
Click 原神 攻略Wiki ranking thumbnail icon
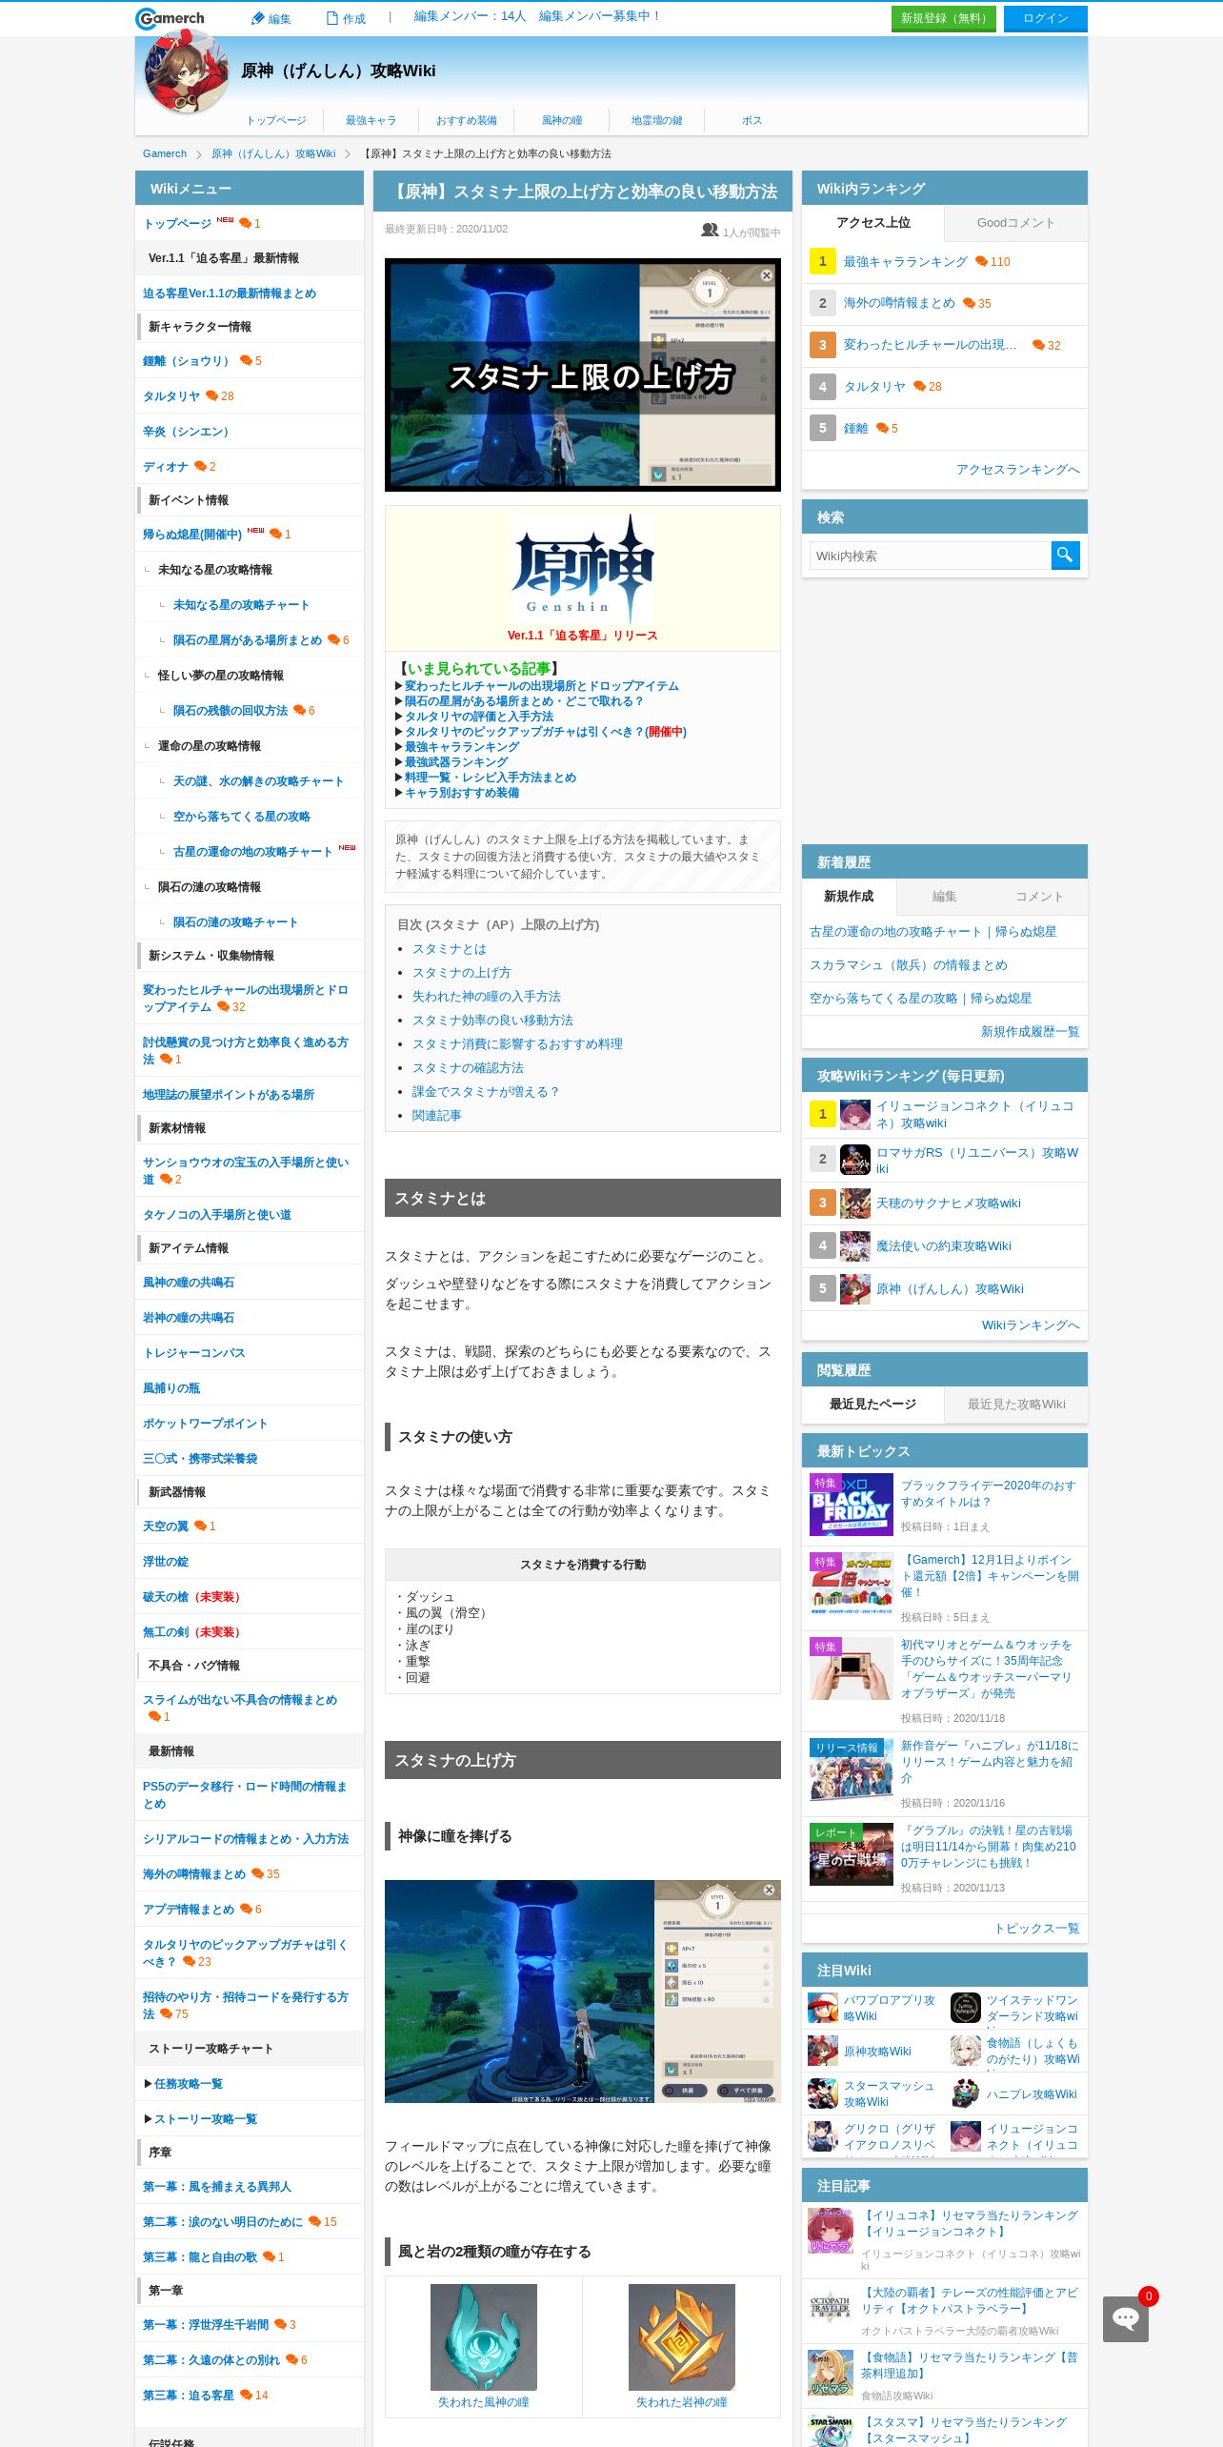point(854,1288)
